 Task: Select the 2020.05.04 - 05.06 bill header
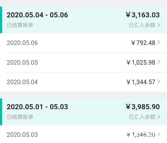click(x=83, y=20)
